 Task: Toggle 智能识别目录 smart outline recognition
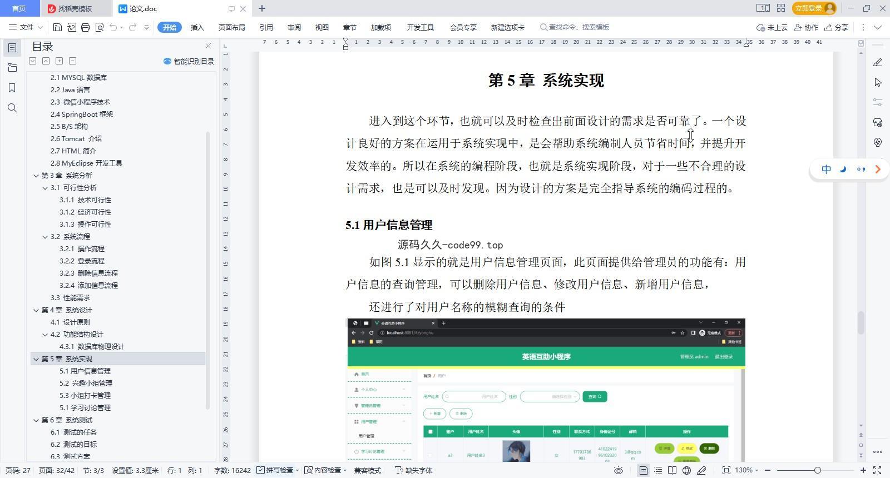pos(189,61)
